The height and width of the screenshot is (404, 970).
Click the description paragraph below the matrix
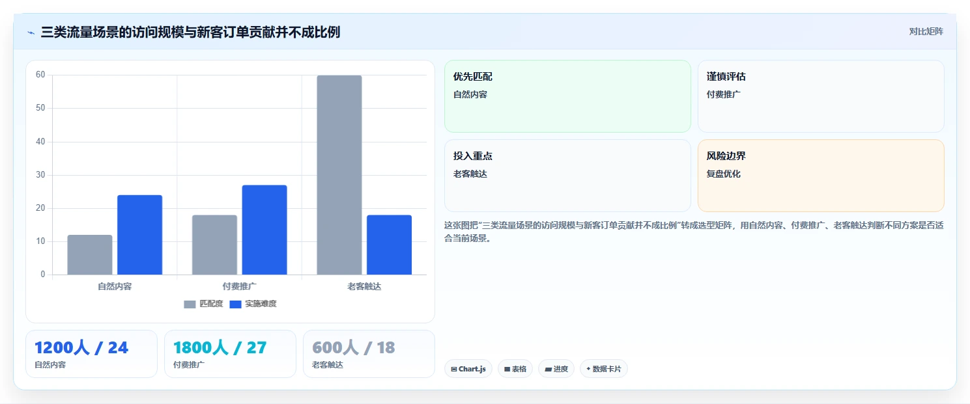click(694, 232)
